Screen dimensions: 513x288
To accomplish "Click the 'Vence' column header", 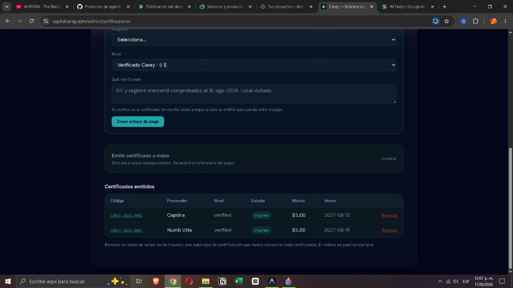I will (330, 201).
